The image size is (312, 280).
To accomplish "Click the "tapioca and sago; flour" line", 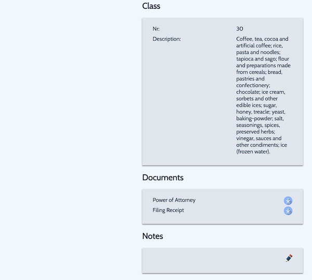I will 263,59.
